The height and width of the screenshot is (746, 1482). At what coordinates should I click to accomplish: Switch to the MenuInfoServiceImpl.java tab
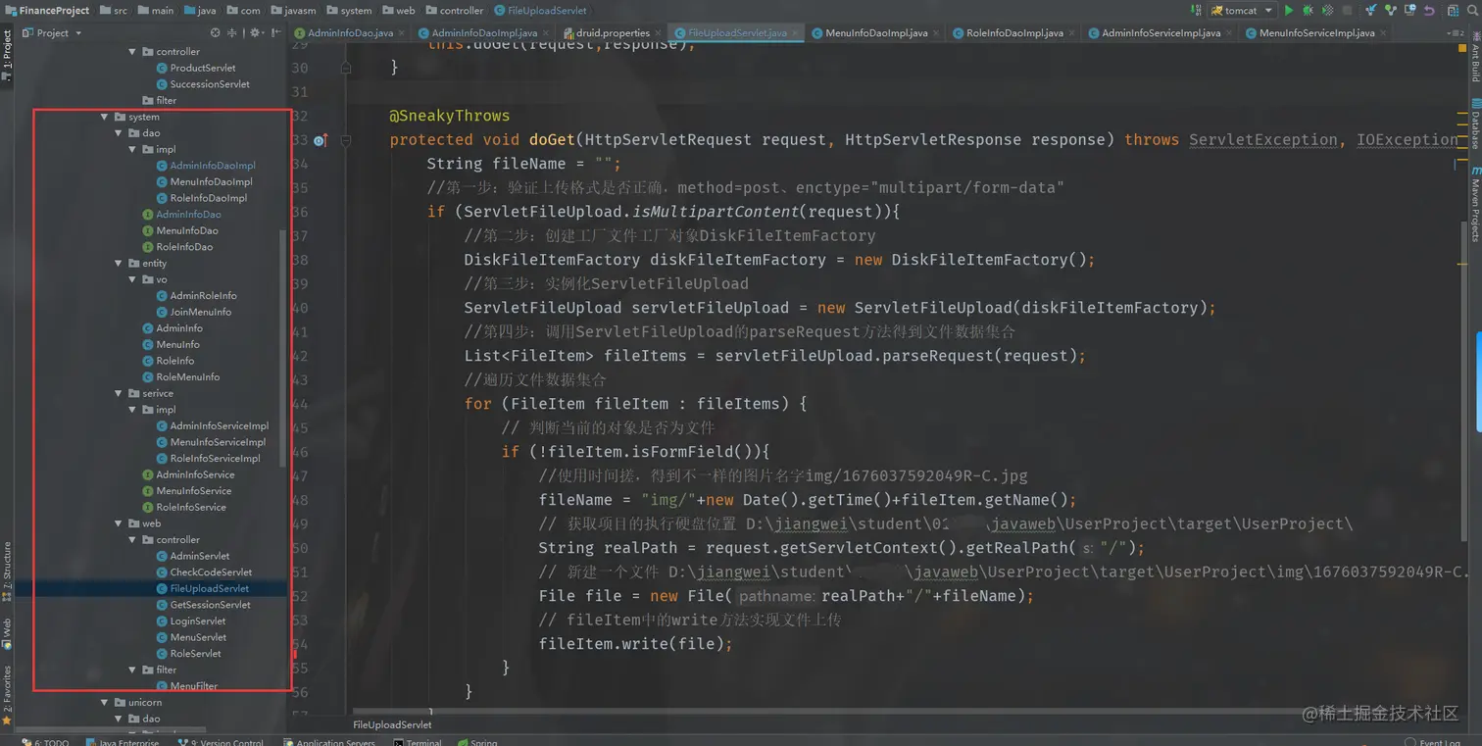1316,32
